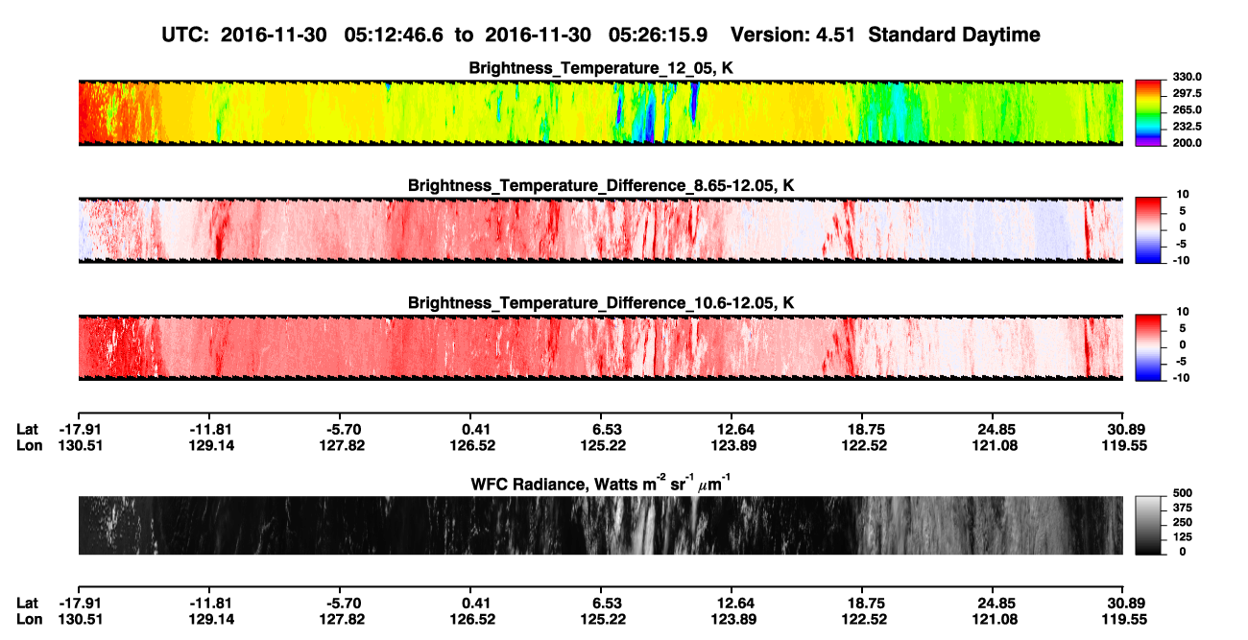Click Lon 123.89 value below the WFC Radiance panel
The width and height of the screenshot is (1248, 640).
[x=734, y=620]
